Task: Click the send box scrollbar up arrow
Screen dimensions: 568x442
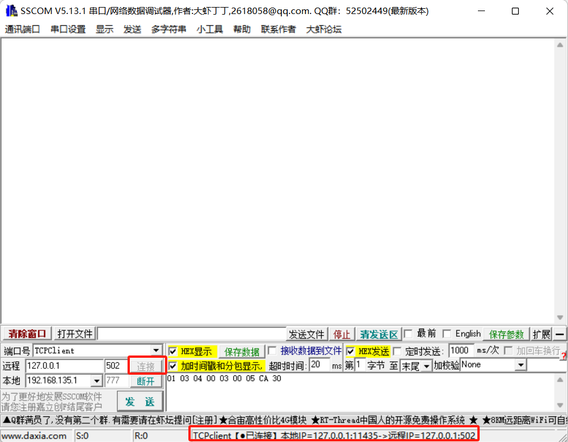Action: coord(560,380)
